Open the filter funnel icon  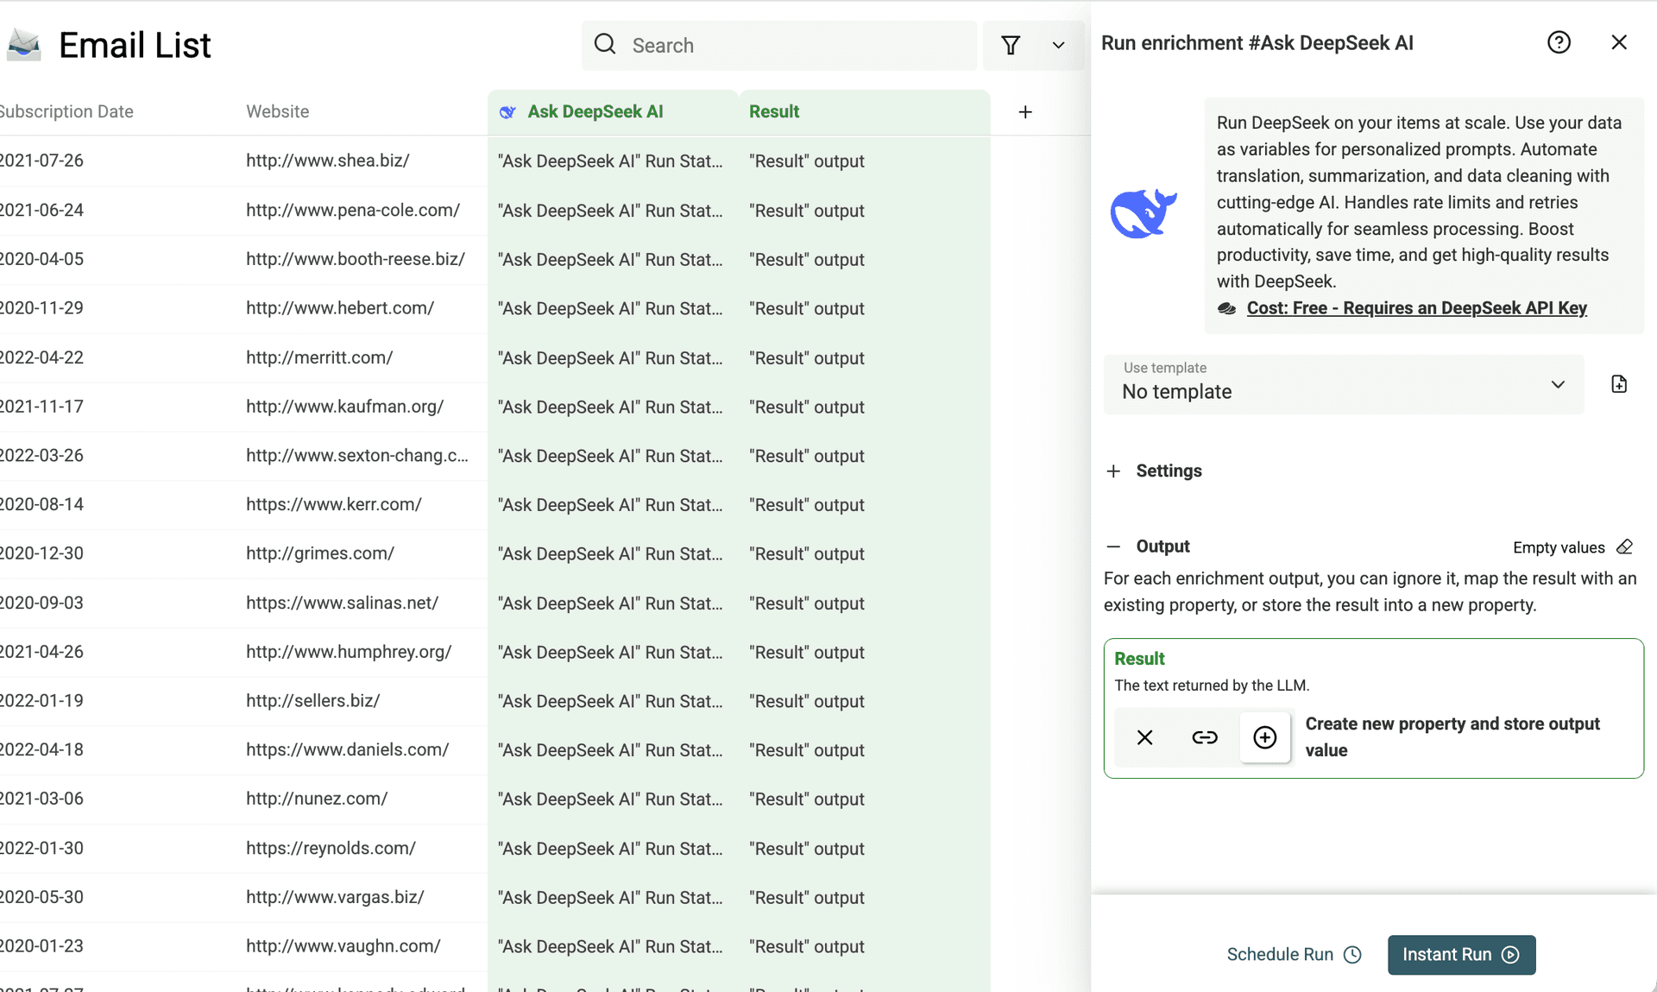point(1011,45)
